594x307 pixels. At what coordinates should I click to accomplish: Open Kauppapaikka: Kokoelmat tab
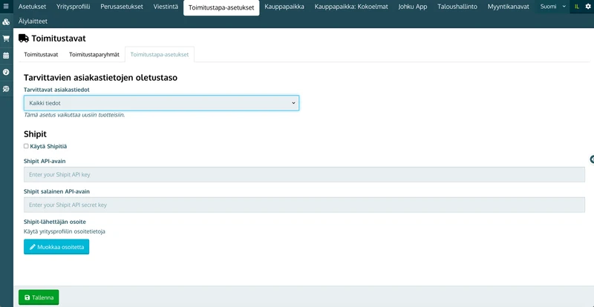351,7
